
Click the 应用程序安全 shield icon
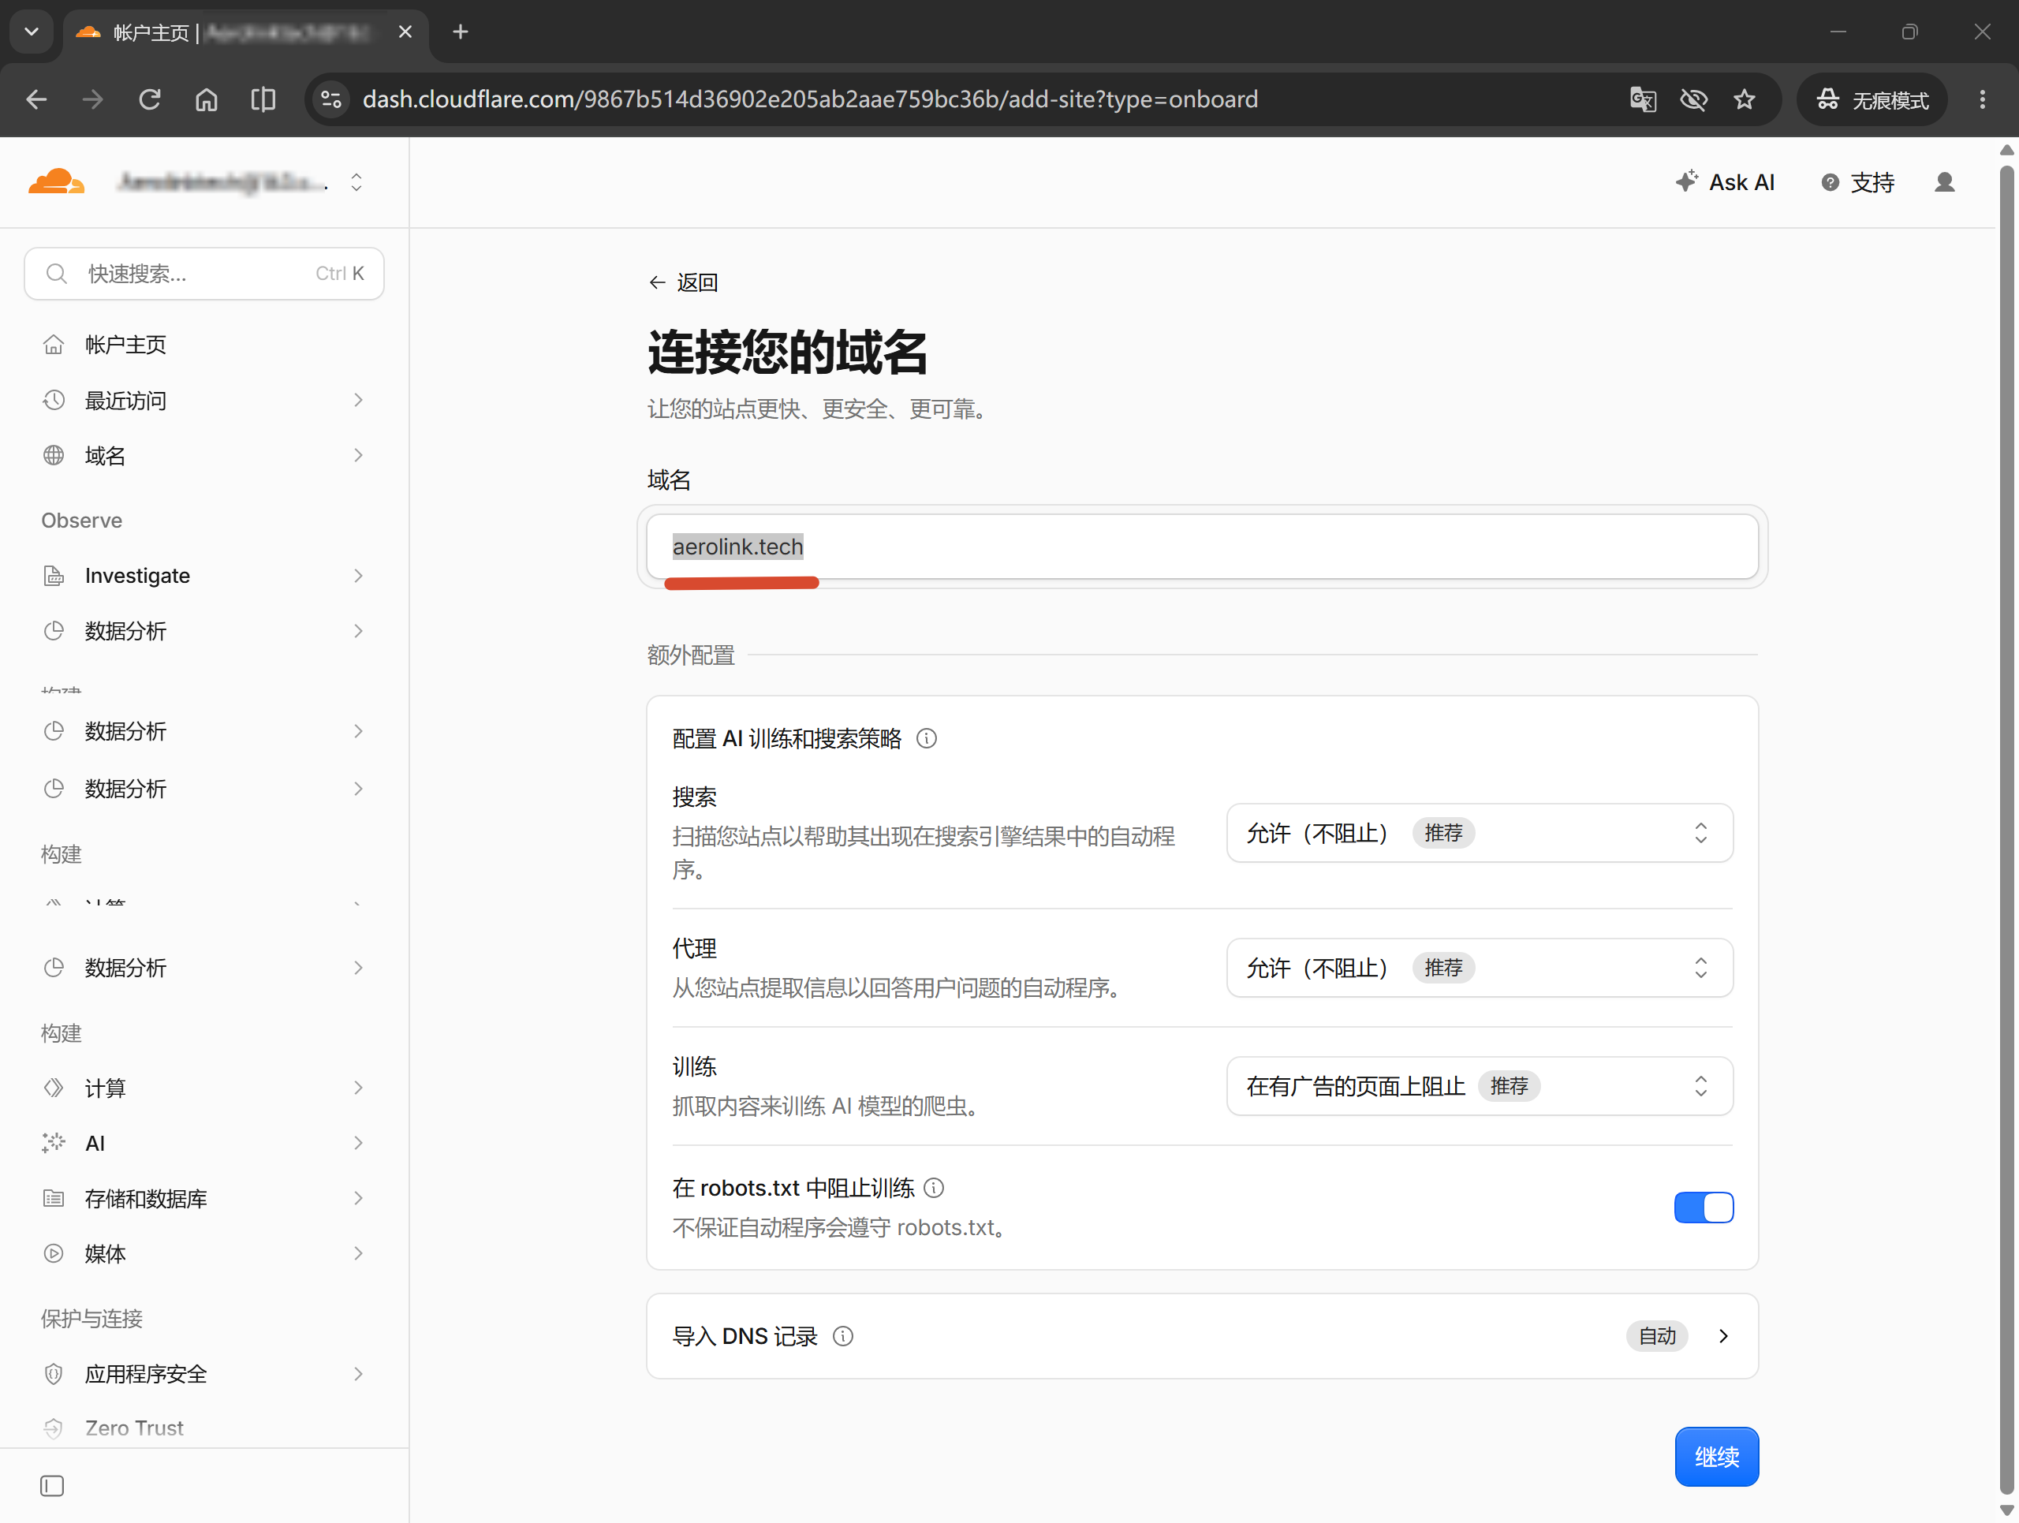(x=54, y=1373)
